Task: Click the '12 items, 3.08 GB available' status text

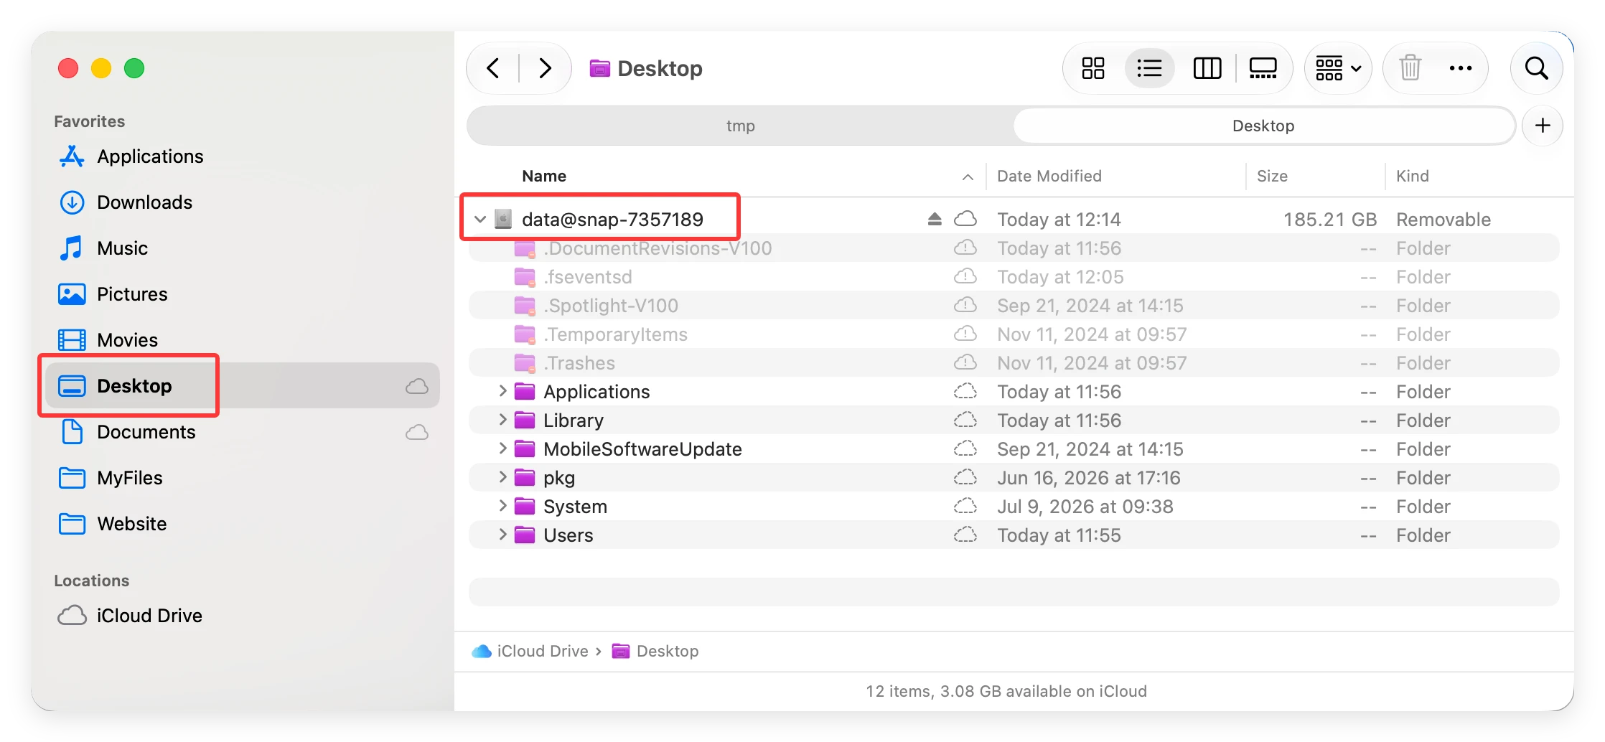Action: [x=1006, y=691]
